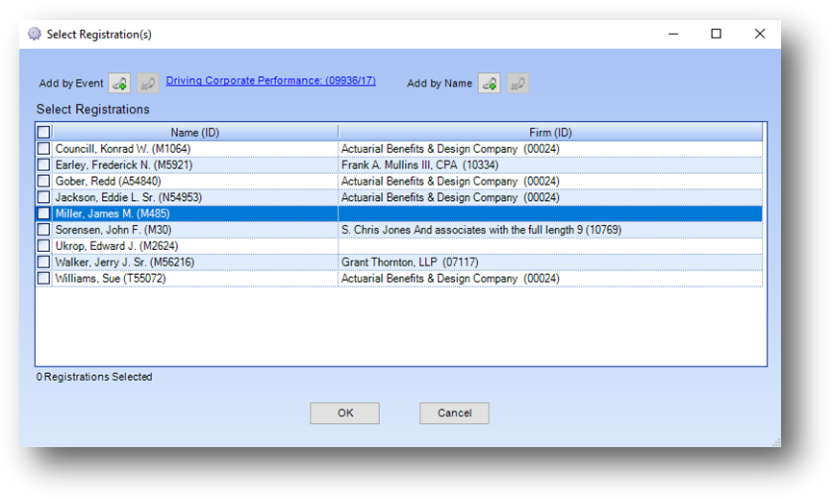Check the Jackson, Eddie L. Sr. row
The image size is (833, 500).
tap(43, 197)
